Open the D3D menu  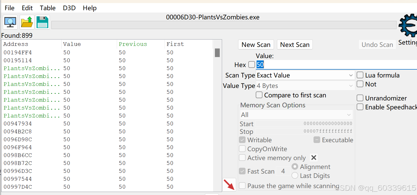pyautogui.click(x=69, y=8)
